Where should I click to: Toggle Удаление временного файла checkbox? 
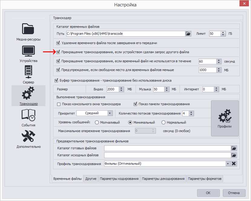59,43
